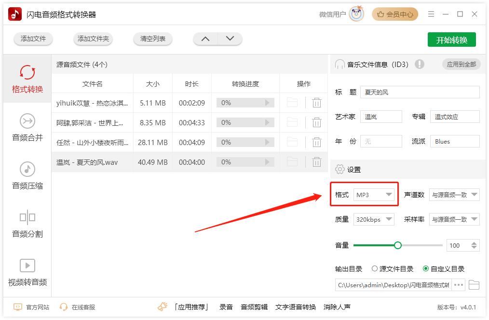Image resolution: width=489 pixels, height=320 pixels.
Task: Open the hamburger menu at top right
Action: pyautogui.click(x=431, y=14)
